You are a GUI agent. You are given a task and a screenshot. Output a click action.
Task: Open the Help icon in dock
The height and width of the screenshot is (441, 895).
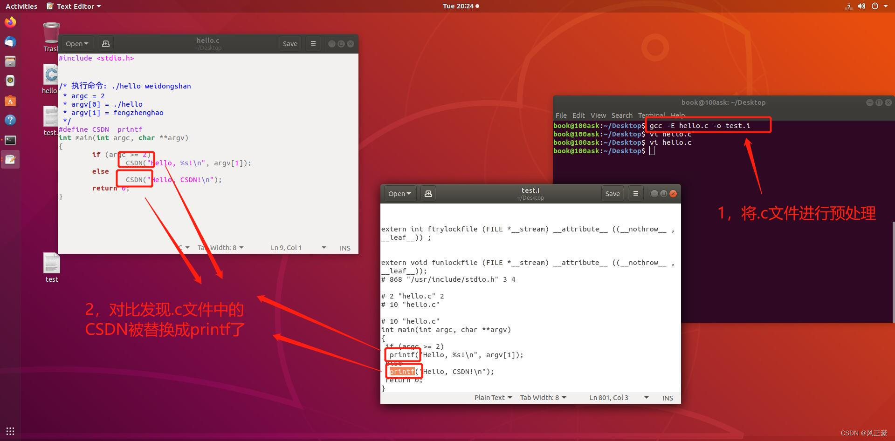(10, 120)
